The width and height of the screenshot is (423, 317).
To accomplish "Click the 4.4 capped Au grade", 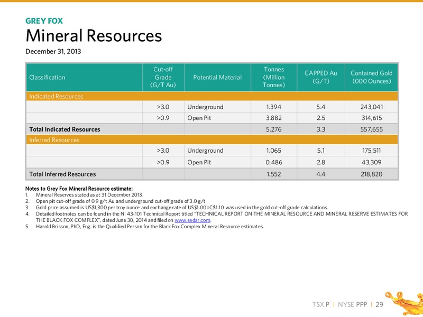I will 321,174.
